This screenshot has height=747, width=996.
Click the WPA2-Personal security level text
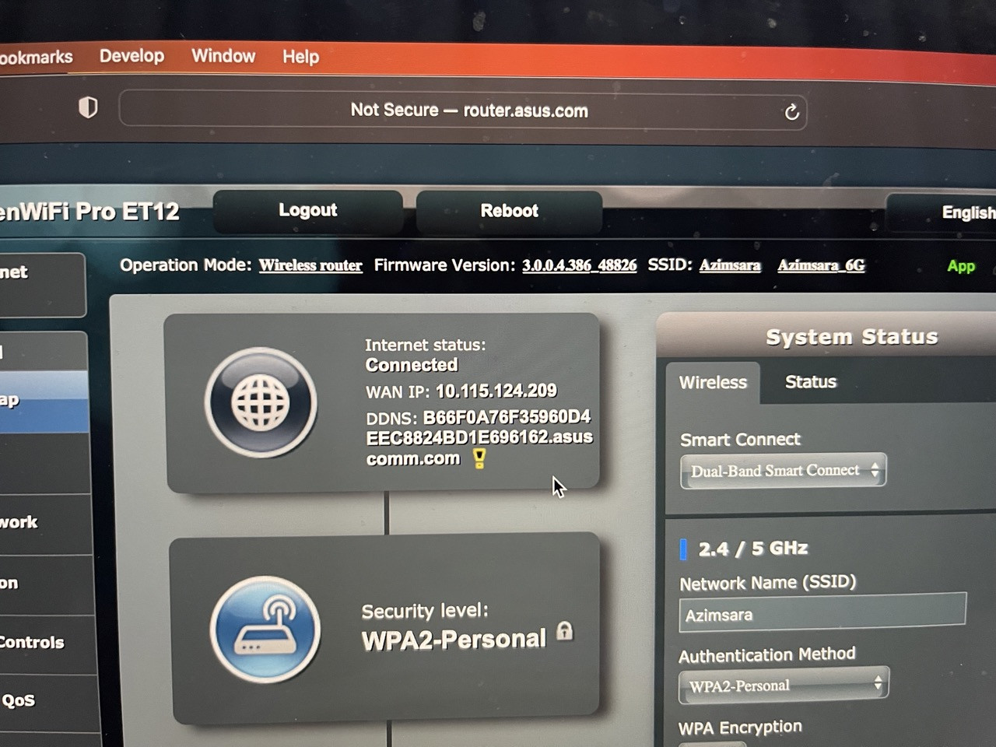[454, 640]
